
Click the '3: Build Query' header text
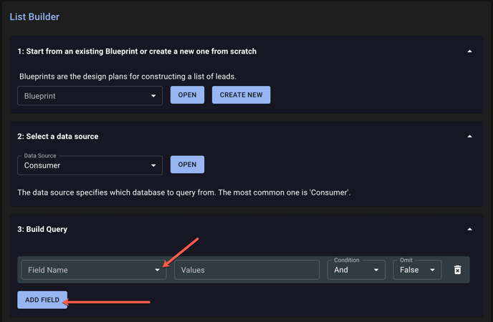[x=42, y=229]
